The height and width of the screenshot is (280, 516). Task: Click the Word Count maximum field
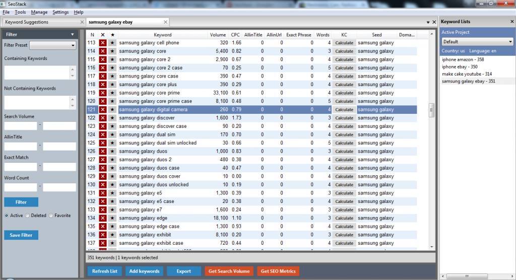click(59, 187)
